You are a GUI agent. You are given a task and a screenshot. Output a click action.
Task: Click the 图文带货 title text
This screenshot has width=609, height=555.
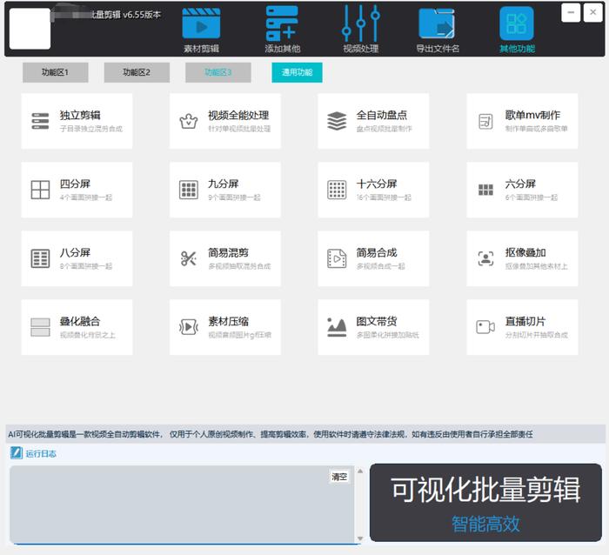[377, 321]
